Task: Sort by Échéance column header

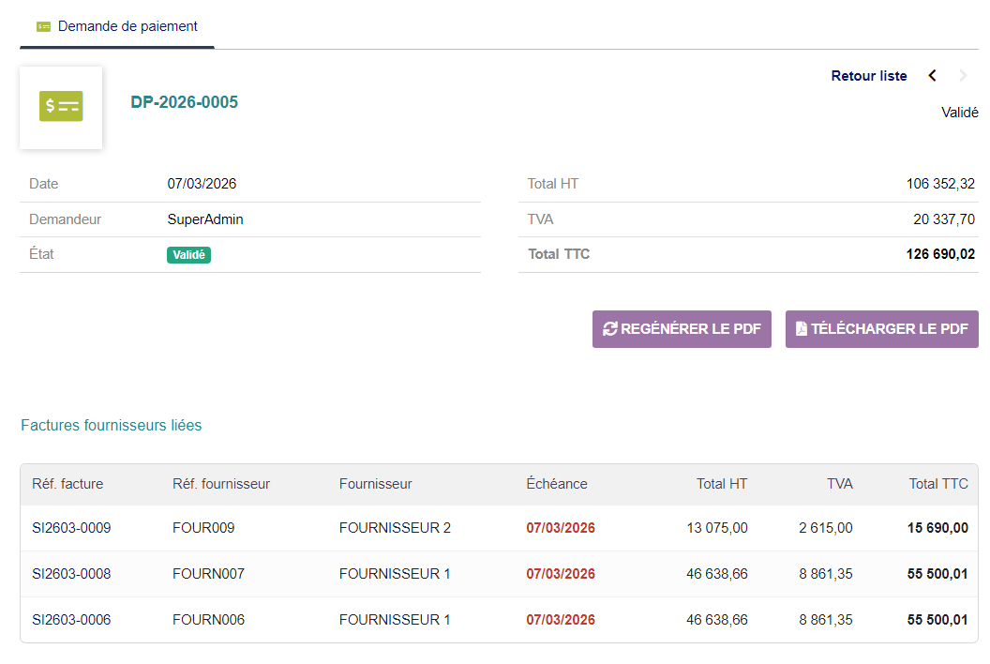Action: tap(557, 484)
